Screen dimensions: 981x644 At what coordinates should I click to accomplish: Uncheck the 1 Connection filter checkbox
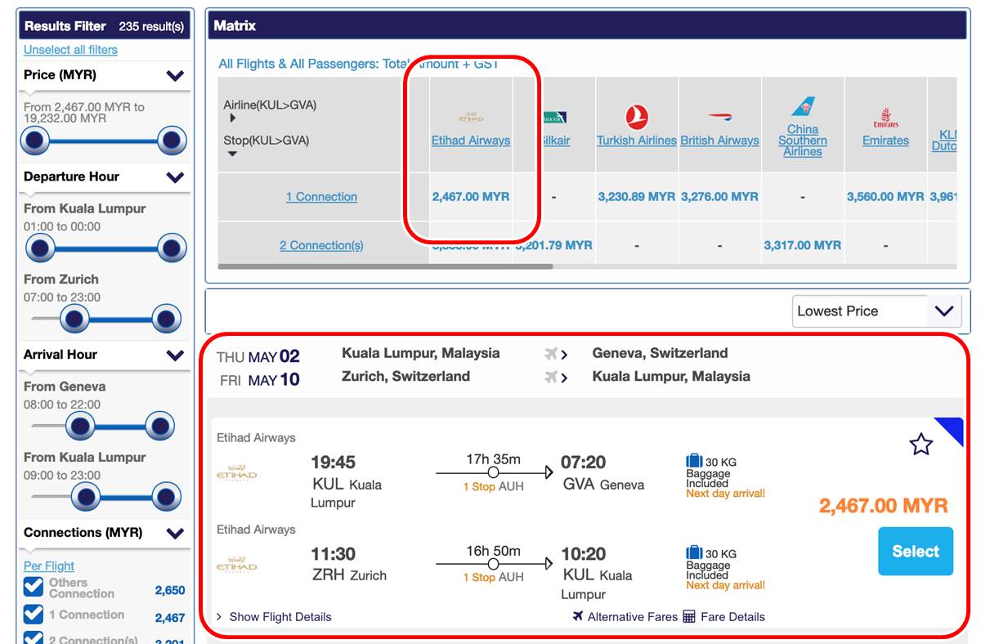coord(34,614)
